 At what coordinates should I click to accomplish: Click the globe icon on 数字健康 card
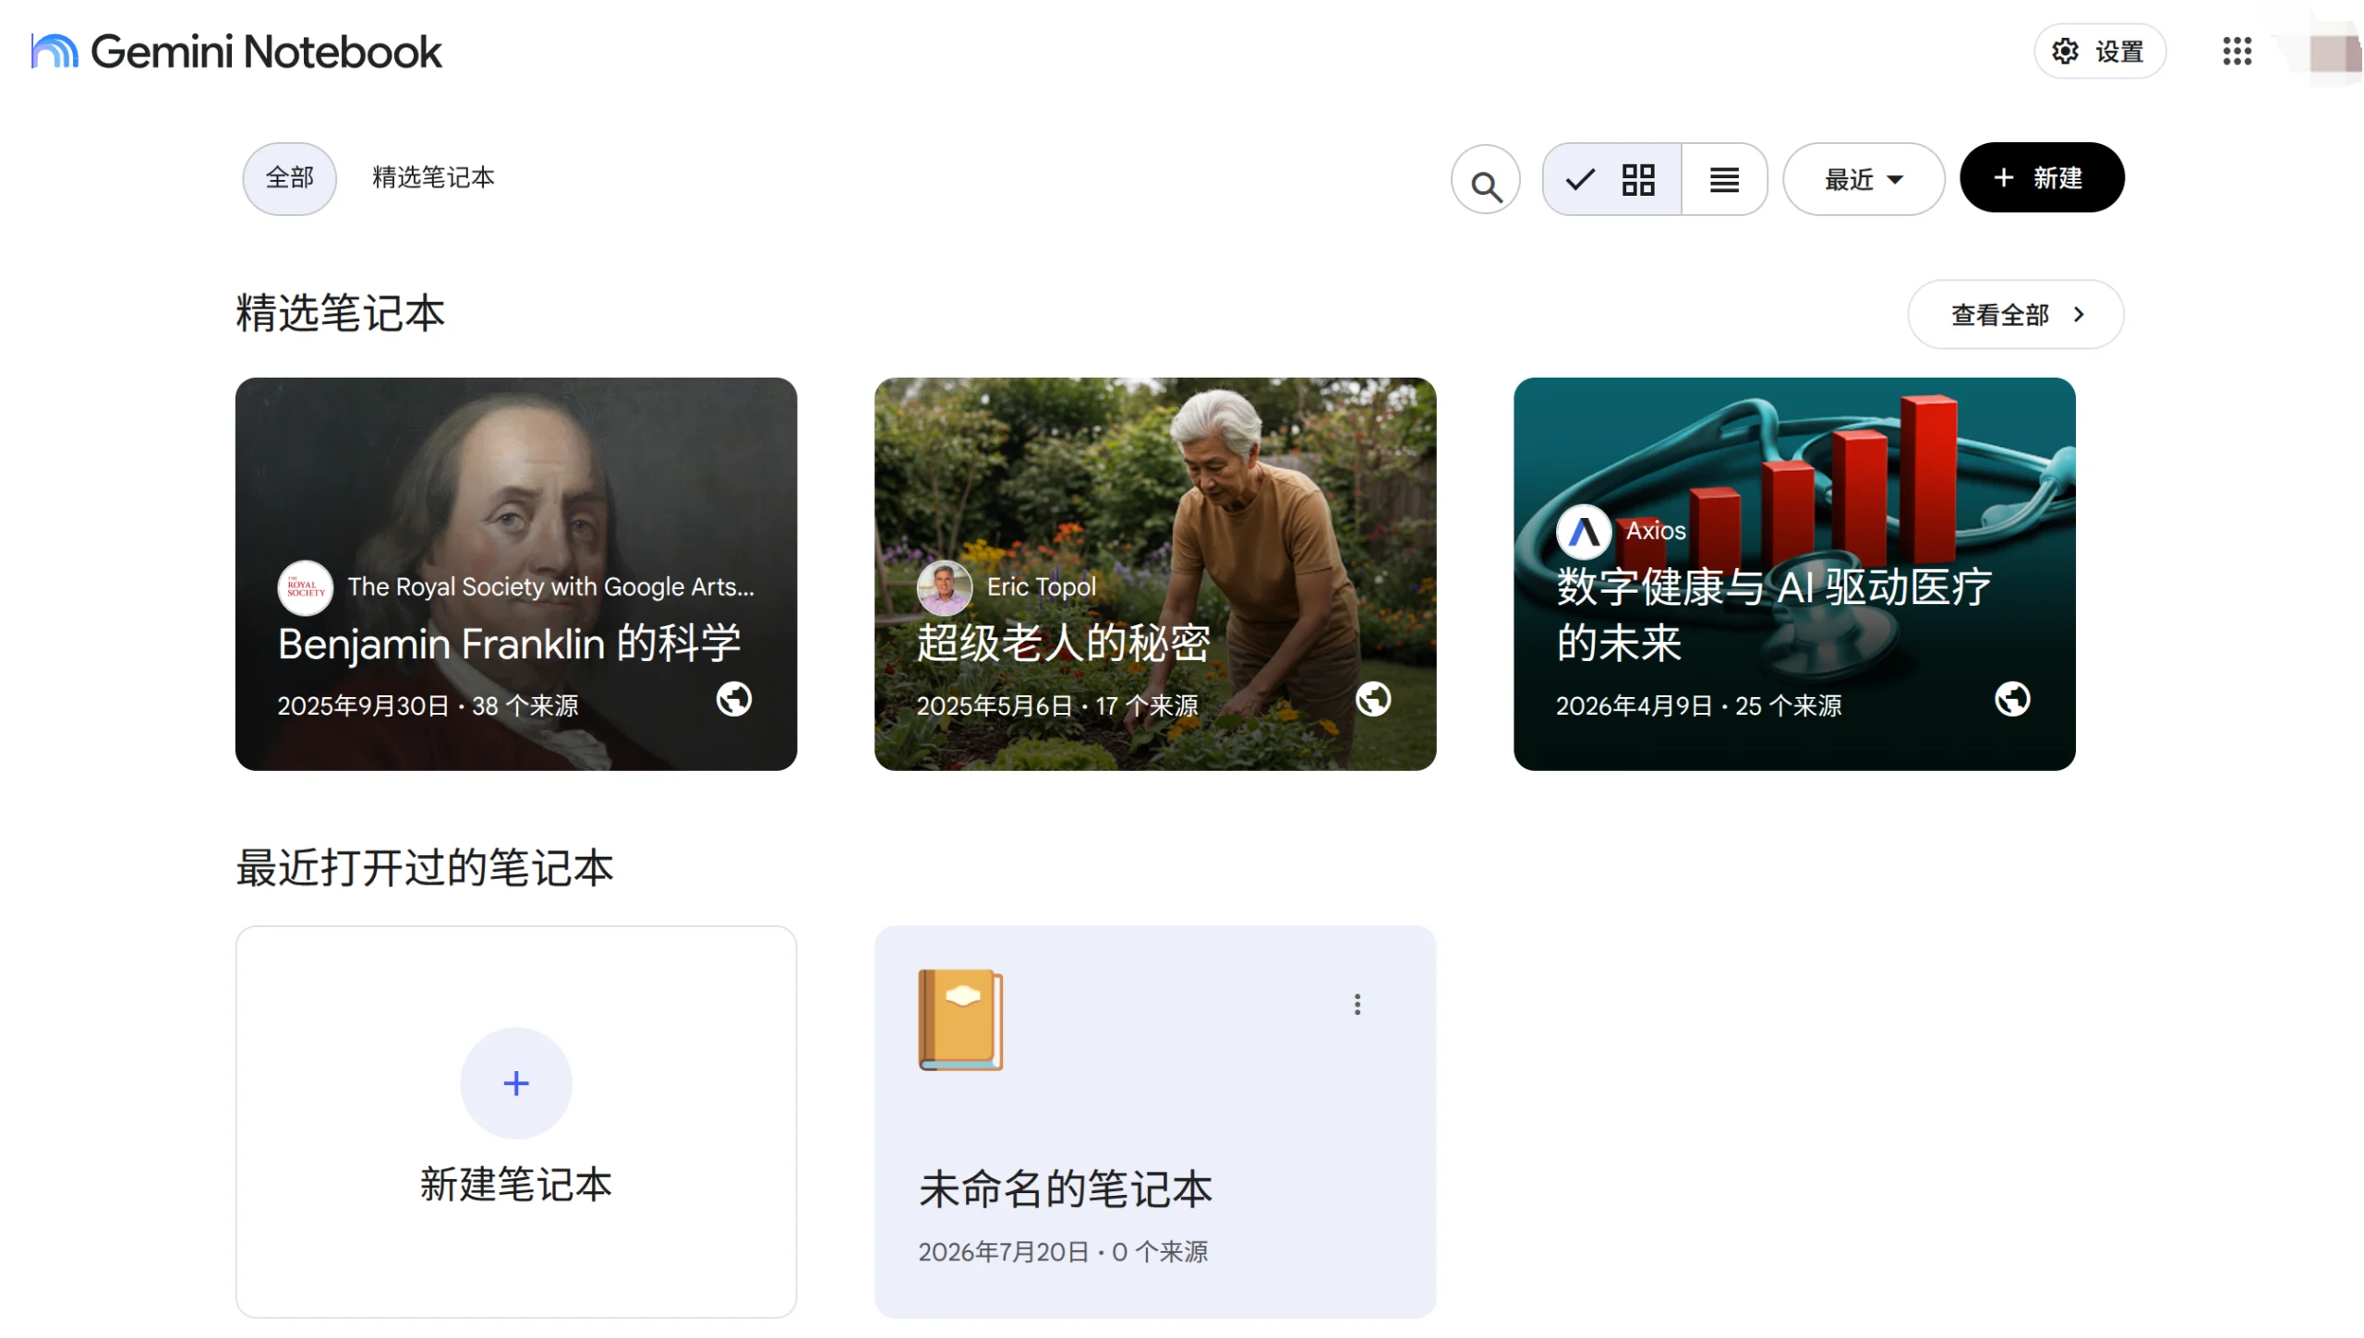(x=2012, y=699)
